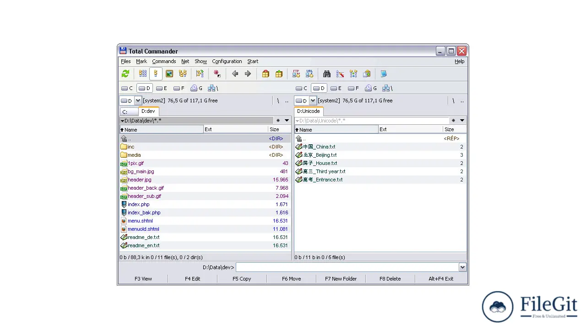
Task: Open left panel directory history arrow
Action: coord(287,121)
